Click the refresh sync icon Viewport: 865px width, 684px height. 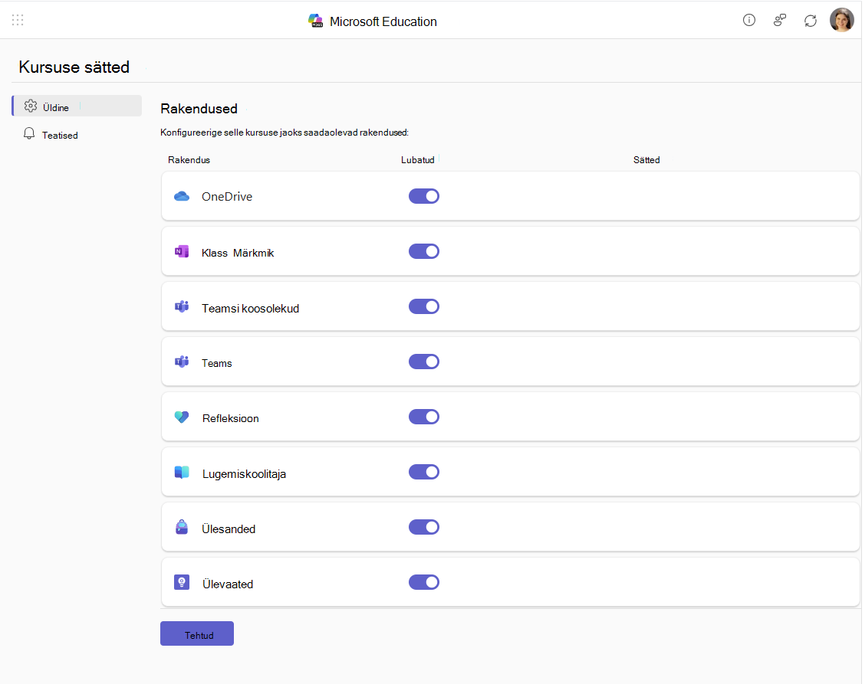[810, 21]
